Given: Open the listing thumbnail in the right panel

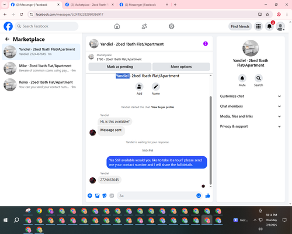Looking at the screenshot, I should pyautogui.click(x=251, y=48).
